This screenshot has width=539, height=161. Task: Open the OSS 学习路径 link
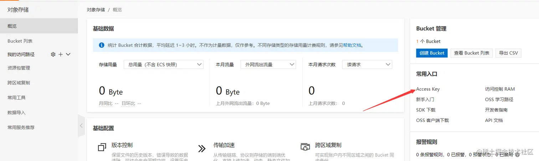click(499, 100)
